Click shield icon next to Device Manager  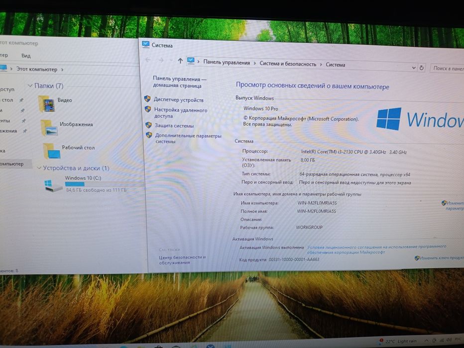pos(147,98)
